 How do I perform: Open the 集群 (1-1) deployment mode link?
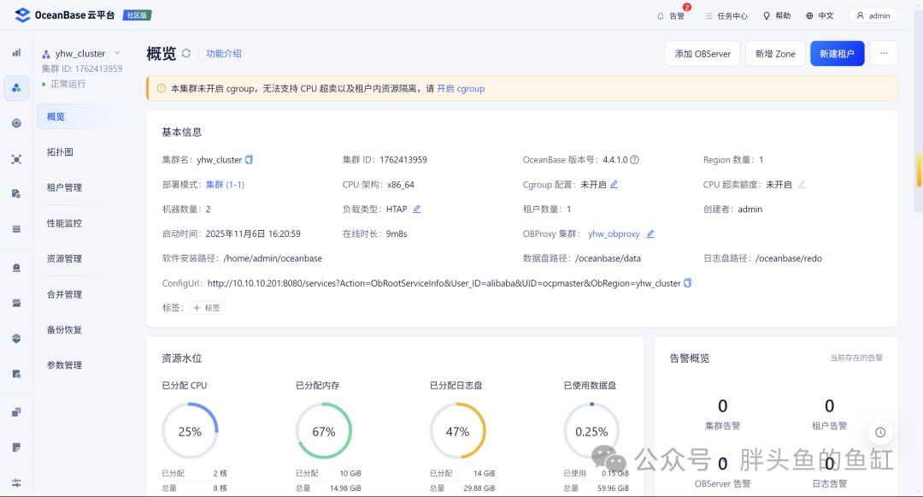[225, 184]
